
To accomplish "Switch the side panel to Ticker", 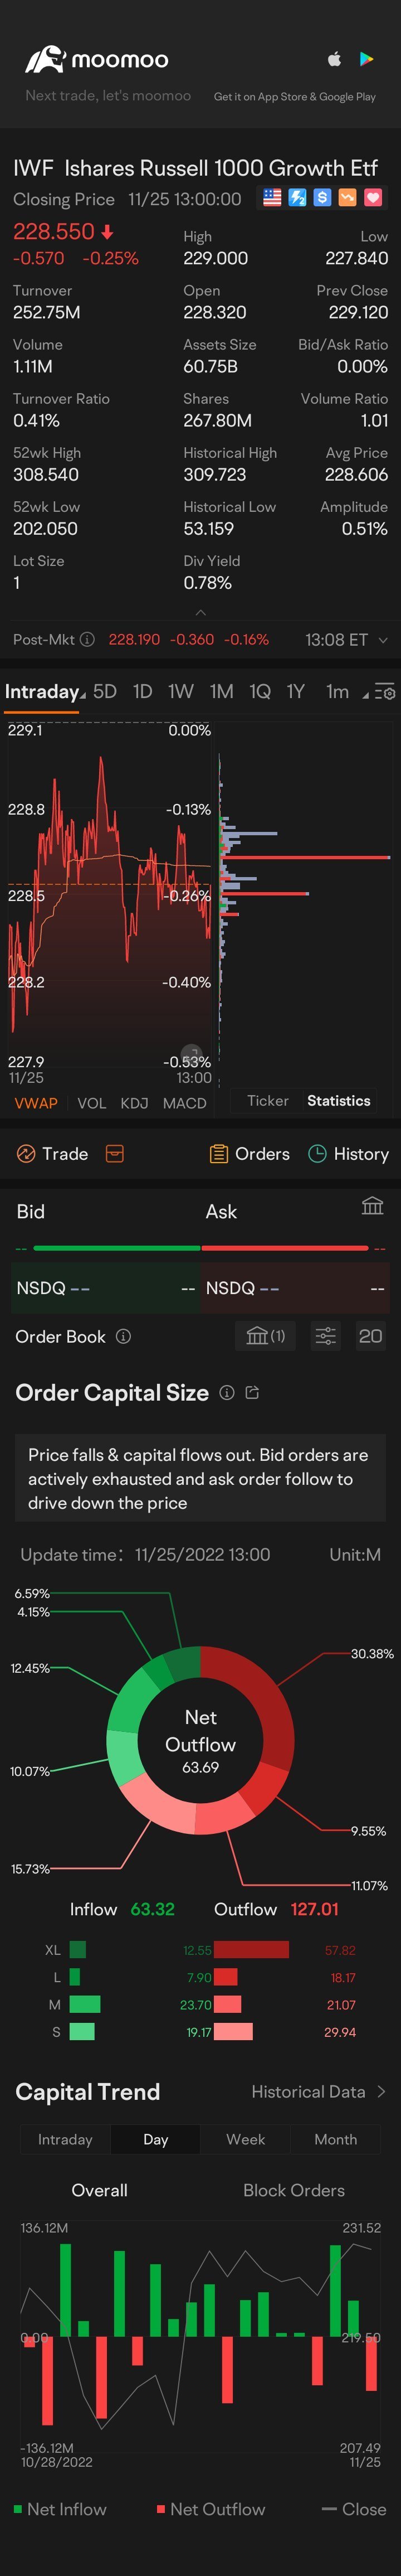I will 267,1100.
